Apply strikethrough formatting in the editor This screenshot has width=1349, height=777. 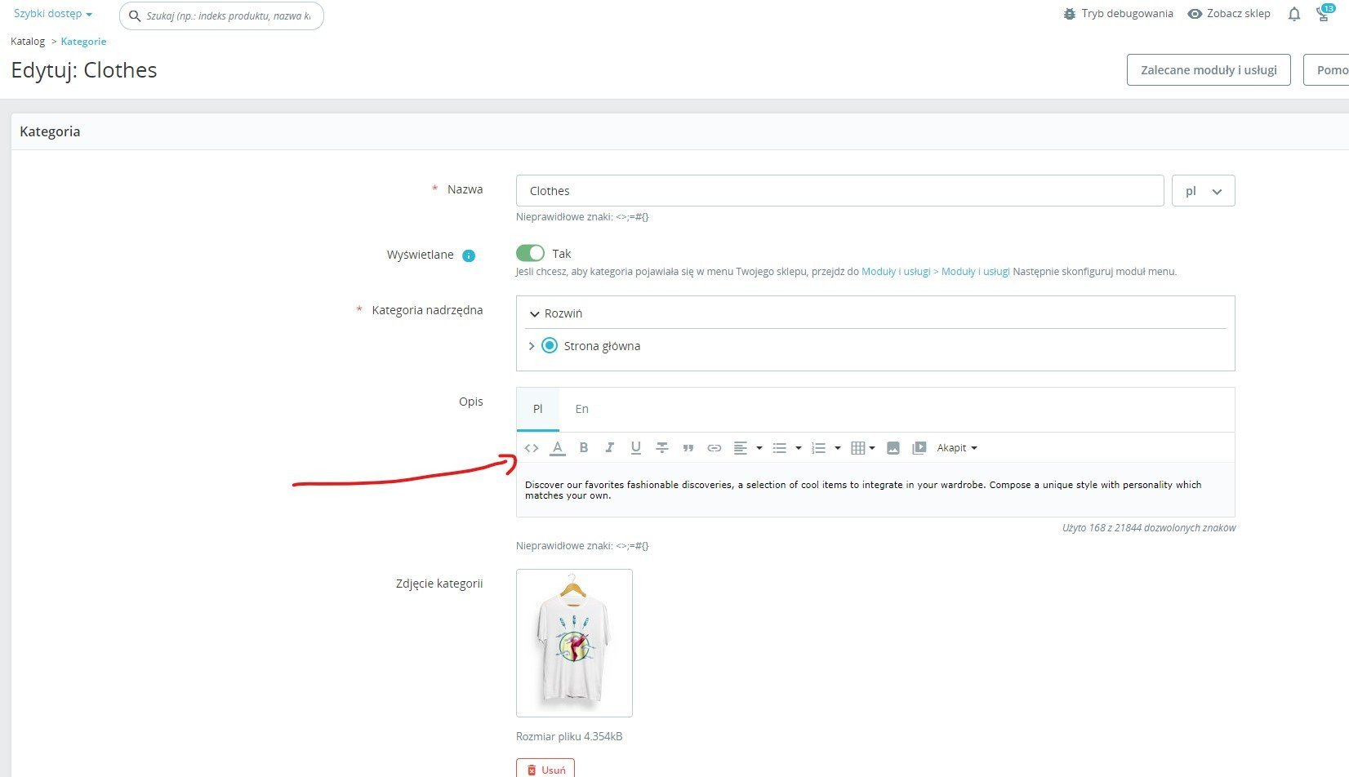click(x=662, y=448)
